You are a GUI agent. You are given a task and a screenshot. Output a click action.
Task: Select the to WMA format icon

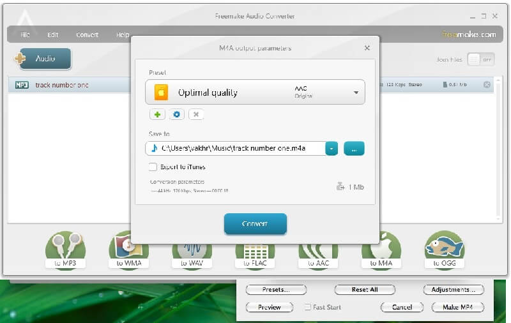point(128,250)
